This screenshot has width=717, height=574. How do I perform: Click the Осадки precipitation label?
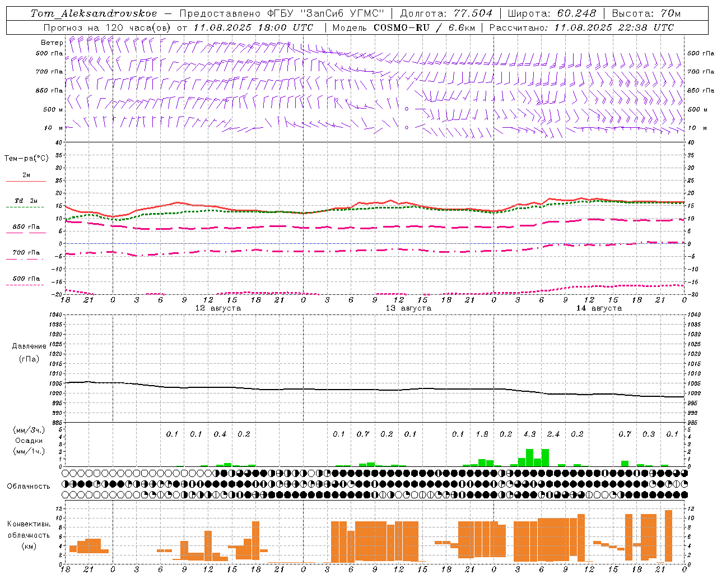tap(29, 441)
